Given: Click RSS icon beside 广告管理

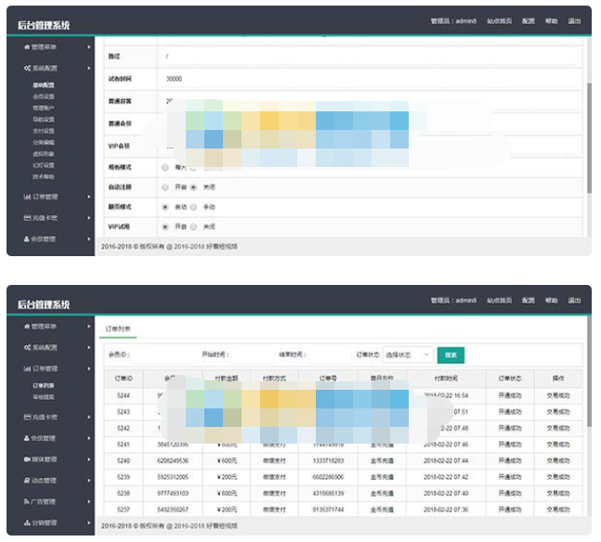Looking at the screenshot, I should (x=26, y=501).
